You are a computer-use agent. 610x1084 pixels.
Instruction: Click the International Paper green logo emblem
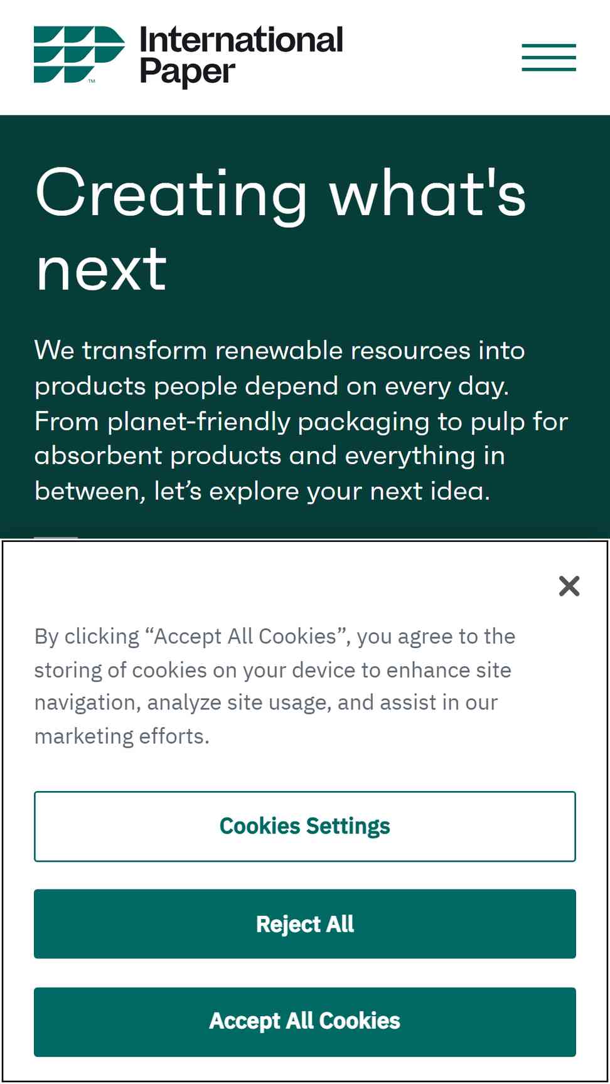pyautogui.click(x=79, y=55)
